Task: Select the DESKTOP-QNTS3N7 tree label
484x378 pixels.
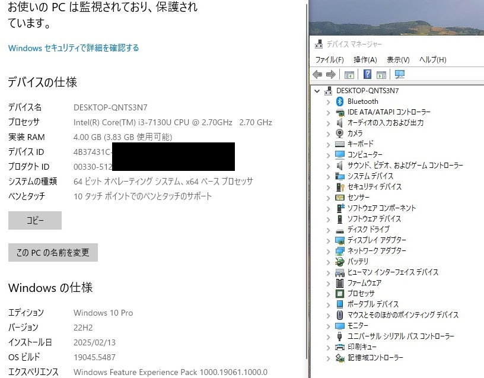Action: 367,91
